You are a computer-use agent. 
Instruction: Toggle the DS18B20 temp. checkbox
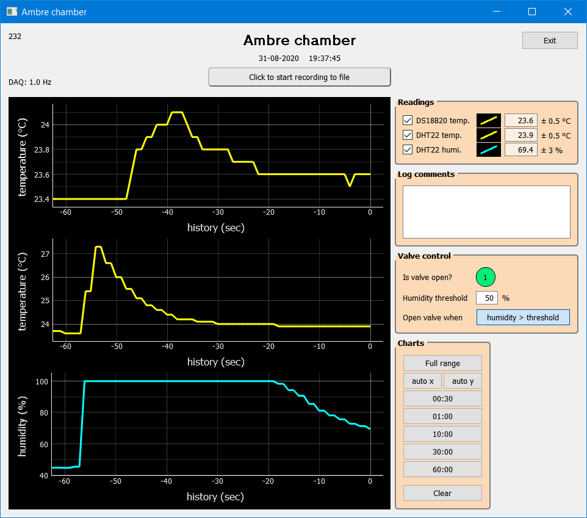click(408, 121)
